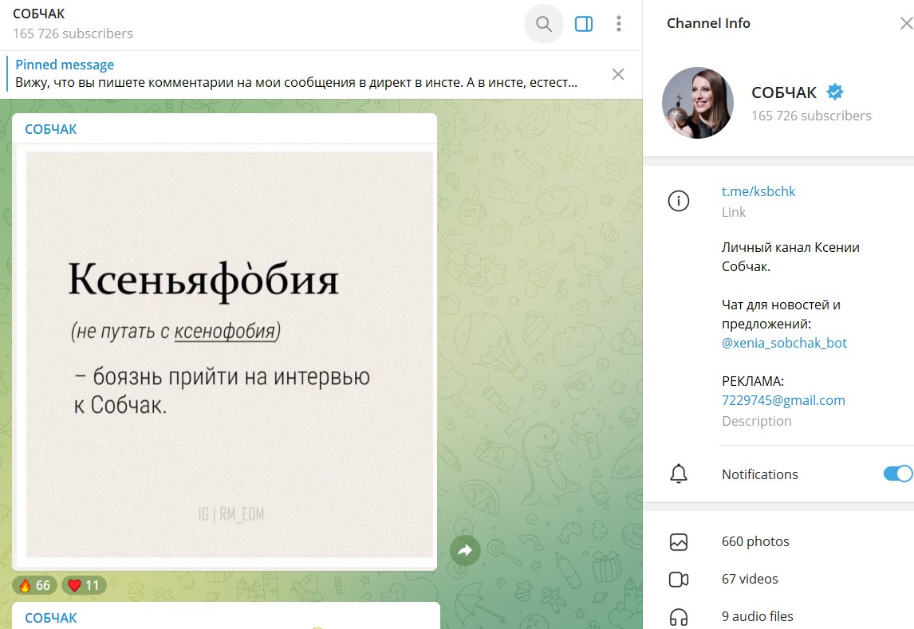Add the fire reaction to the post
Image resolution: width=914 pixels, height=629 pixels.
(x=35, y=584)
